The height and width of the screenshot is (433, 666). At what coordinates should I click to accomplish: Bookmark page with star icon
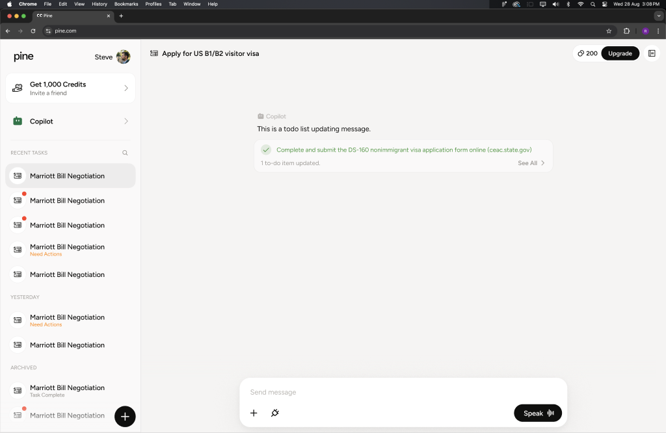click(609, 31)
